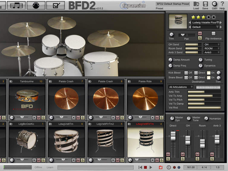The width and height of the screenshot is (228, 171).
Task: Open the MIDI keymap page via the MIDI connector icon
Action: click(x=36, y=5)
